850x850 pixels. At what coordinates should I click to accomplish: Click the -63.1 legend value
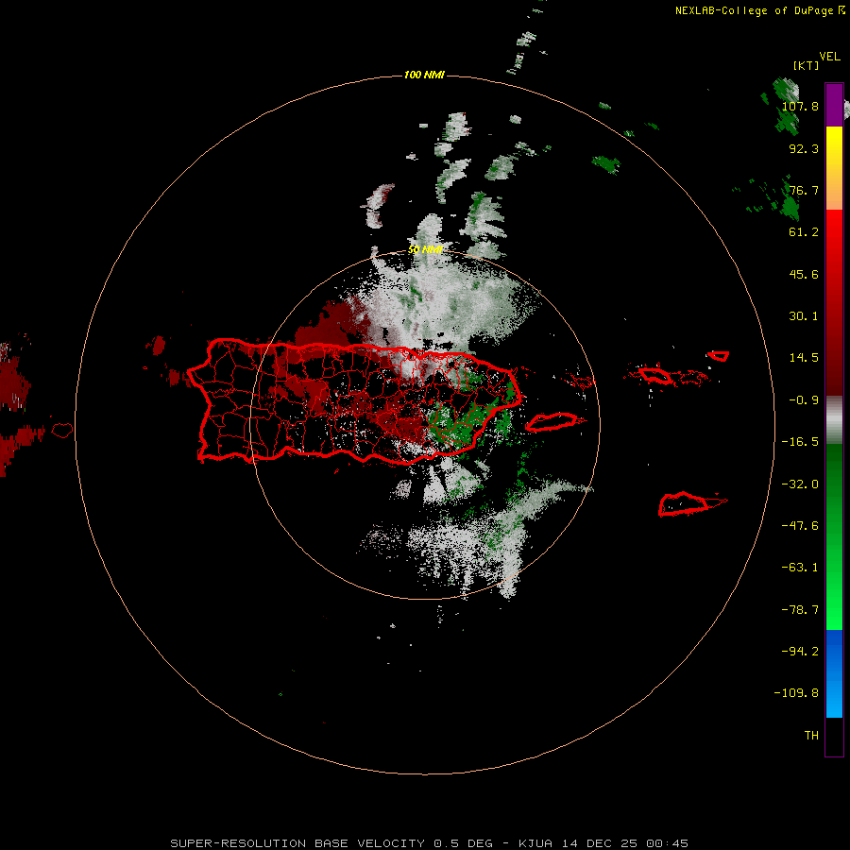pyautogui.click(x=800, y=568)
